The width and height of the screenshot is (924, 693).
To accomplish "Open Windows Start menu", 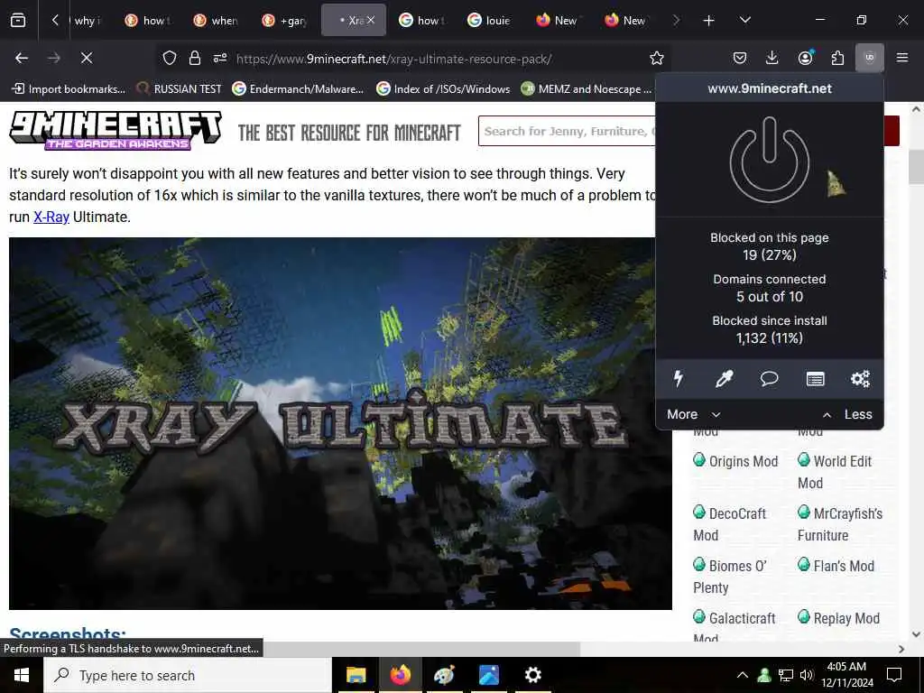I will 22,675.
